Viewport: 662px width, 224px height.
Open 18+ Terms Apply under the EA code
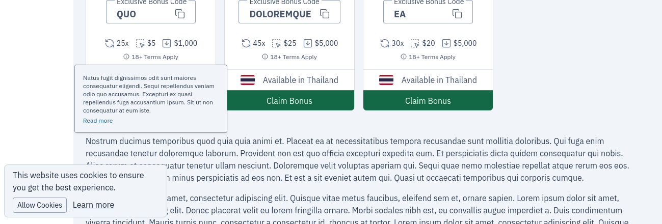pos(432,57)
